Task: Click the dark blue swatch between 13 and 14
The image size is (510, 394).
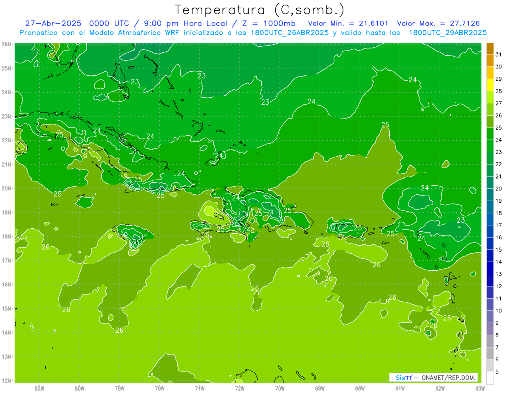Action: [x=490, y=268]
